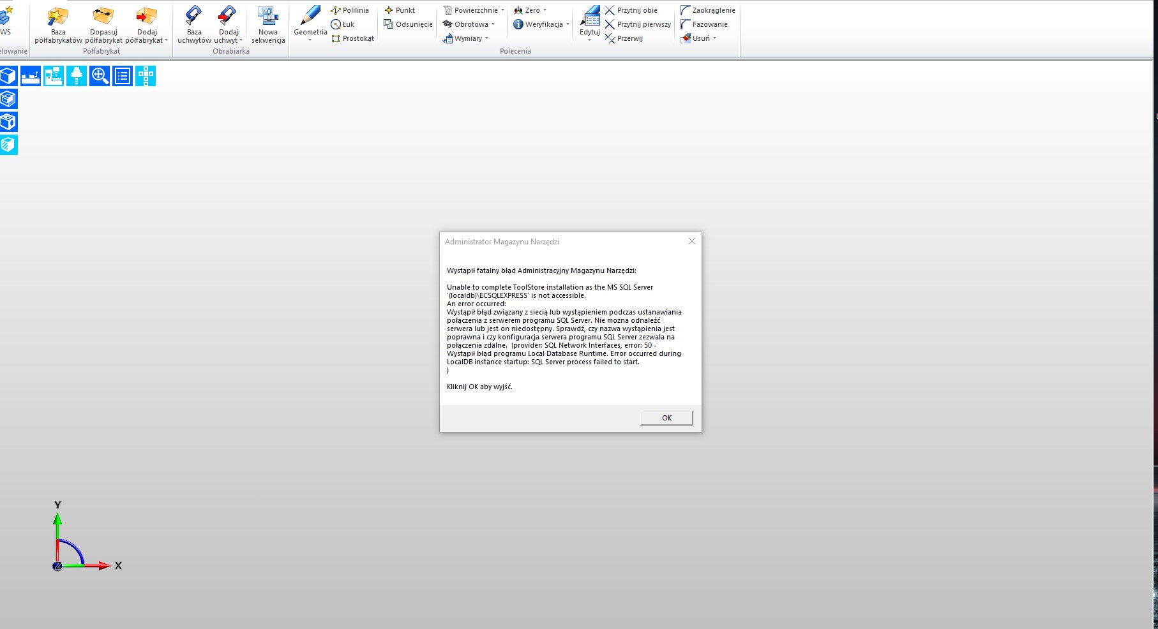Expand the Obrotowa dropdown arrow

pos(493,24)
